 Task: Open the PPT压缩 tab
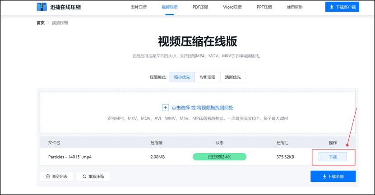pyautogui.click(x=264, y=7)
